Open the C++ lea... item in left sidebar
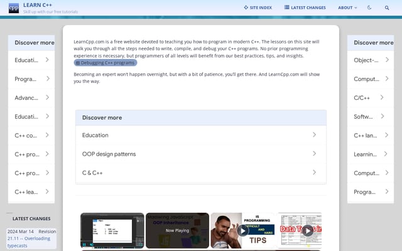Image resolution: width=402 pixels, height=251 pixels. (x=31, y=192)
